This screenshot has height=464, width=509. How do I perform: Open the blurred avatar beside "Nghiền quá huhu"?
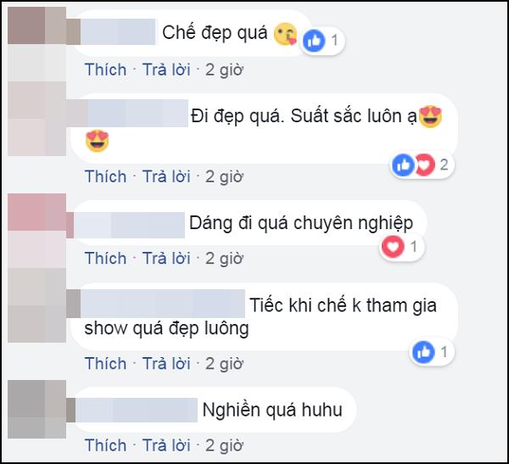tap(36, 409)
